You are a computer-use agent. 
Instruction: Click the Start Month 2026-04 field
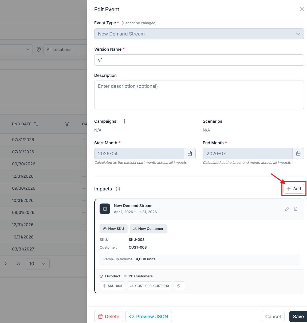[139, 154]
